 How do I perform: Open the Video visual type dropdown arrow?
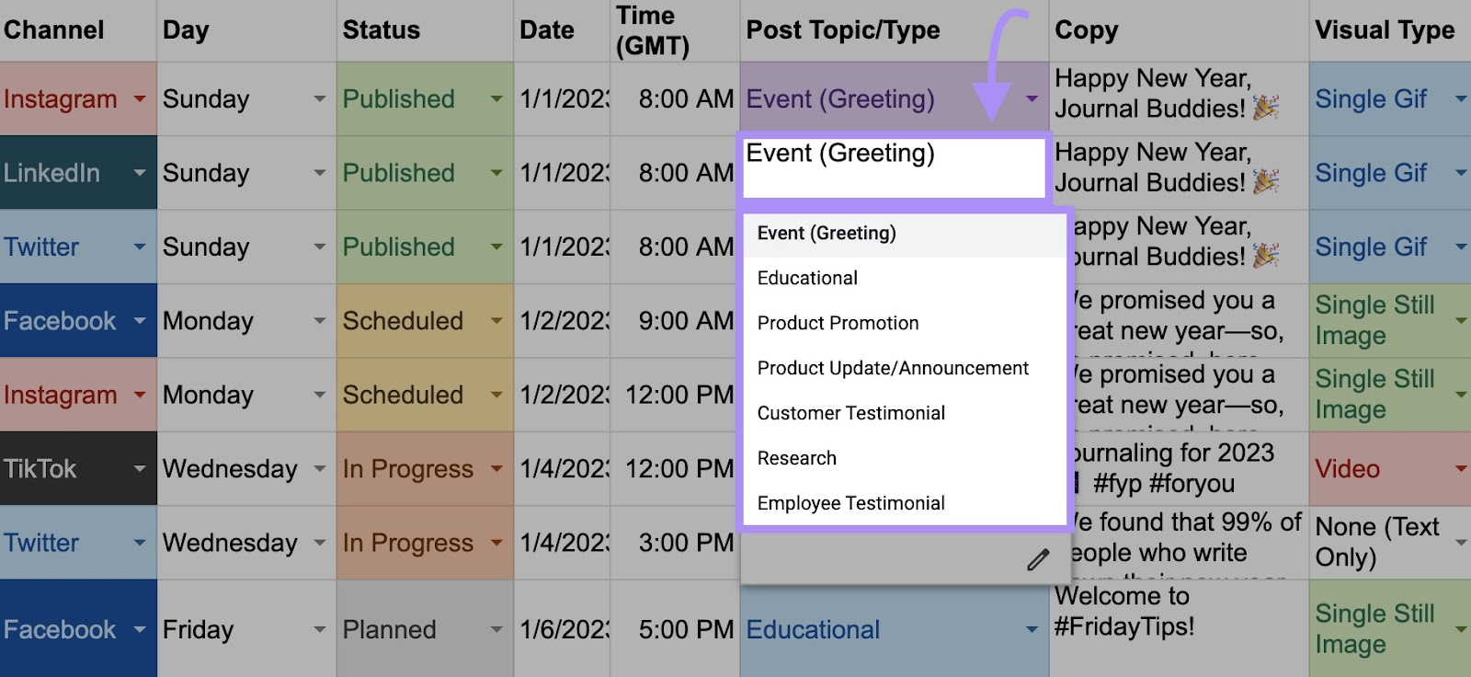[1462, 468]
